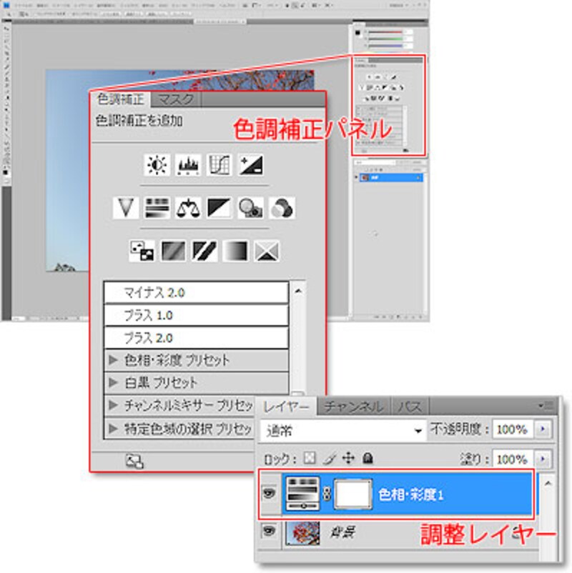The image size is (572, 573).
Task: Add a Selective Color adjustment
Action: [267, 251]
